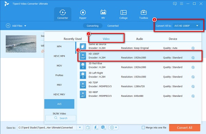This screenshot has height=134, width=206.
Task: Toggle the GPU chip acceleration icon
Action: [103, 127]
